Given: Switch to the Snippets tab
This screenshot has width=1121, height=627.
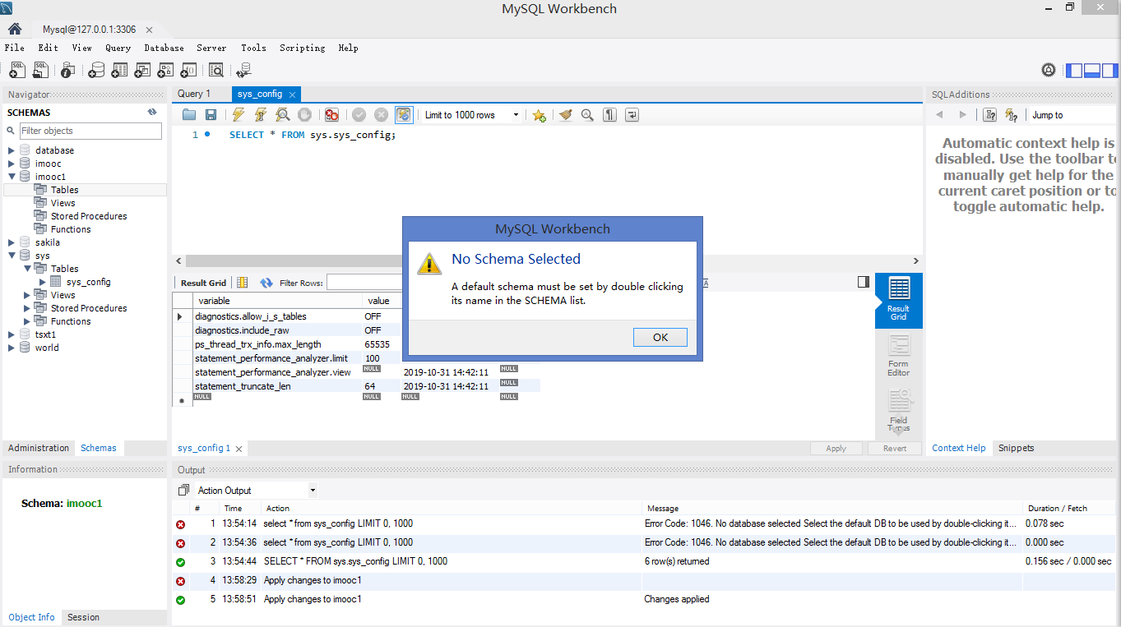Looking at the screenshot, I should pos(1016,448).
